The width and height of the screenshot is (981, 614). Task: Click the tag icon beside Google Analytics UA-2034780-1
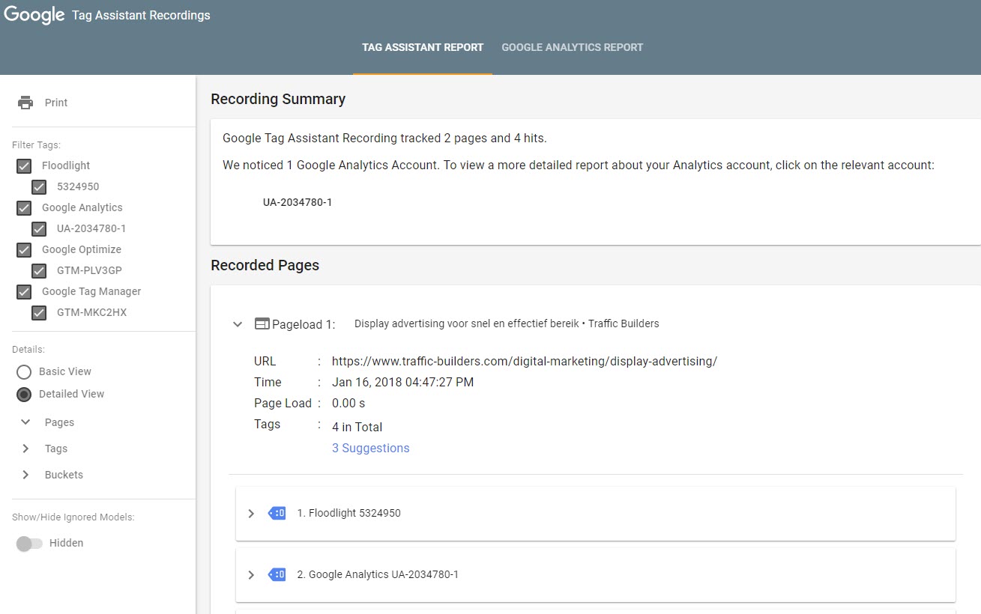tap(277, 574)
